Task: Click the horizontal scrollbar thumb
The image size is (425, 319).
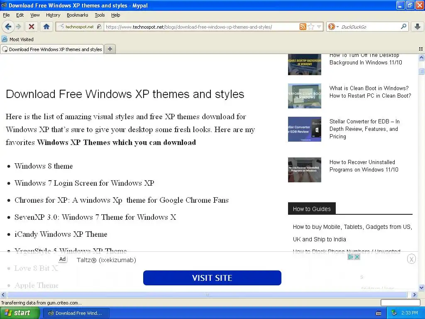Action: click(x=207, y=294)
